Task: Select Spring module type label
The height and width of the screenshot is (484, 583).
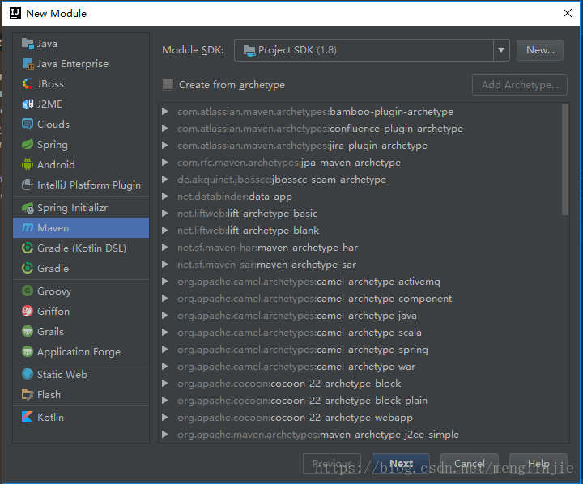Action: pyautogui.click(x=53, y=145)
